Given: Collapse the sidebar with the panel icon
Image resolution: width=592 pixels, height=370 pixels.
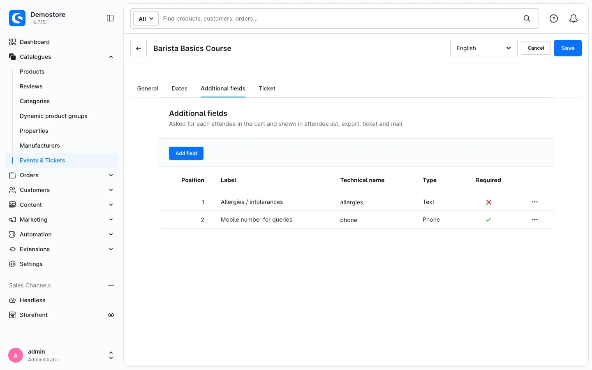Looking at the screenshot, I should (110, 18).
